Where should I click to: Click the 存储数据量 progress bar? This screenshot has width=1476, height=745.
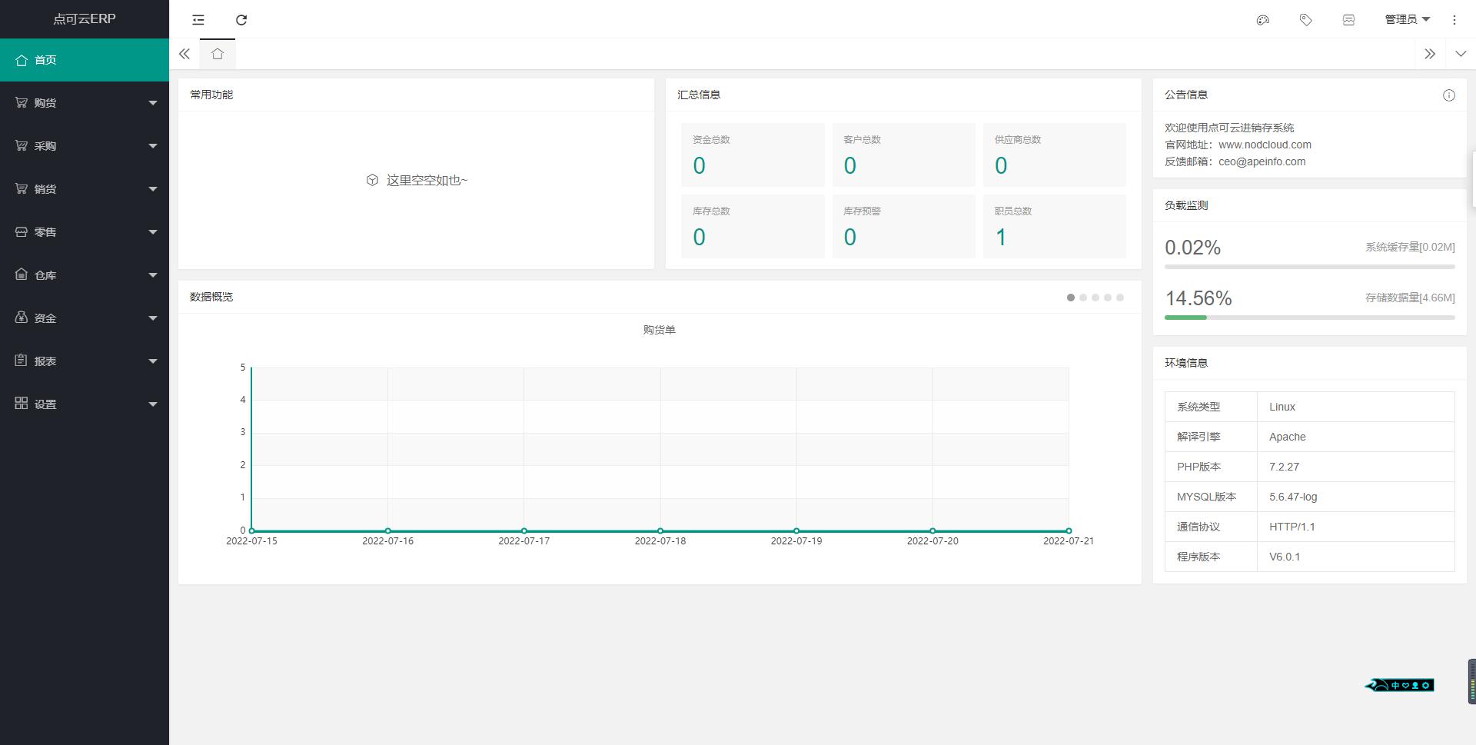point(1309,317)
